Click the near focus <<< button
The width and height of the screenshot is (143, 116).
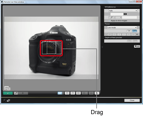(x=109, y=34)
